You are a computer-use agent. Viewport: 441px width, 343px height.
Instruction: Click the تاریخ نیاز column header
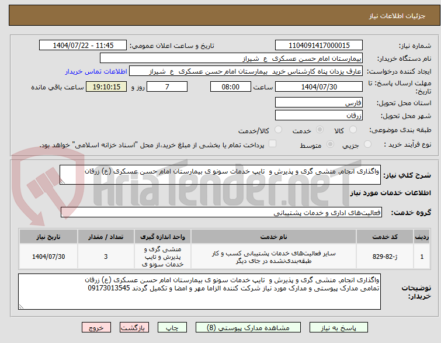(48, 237)
